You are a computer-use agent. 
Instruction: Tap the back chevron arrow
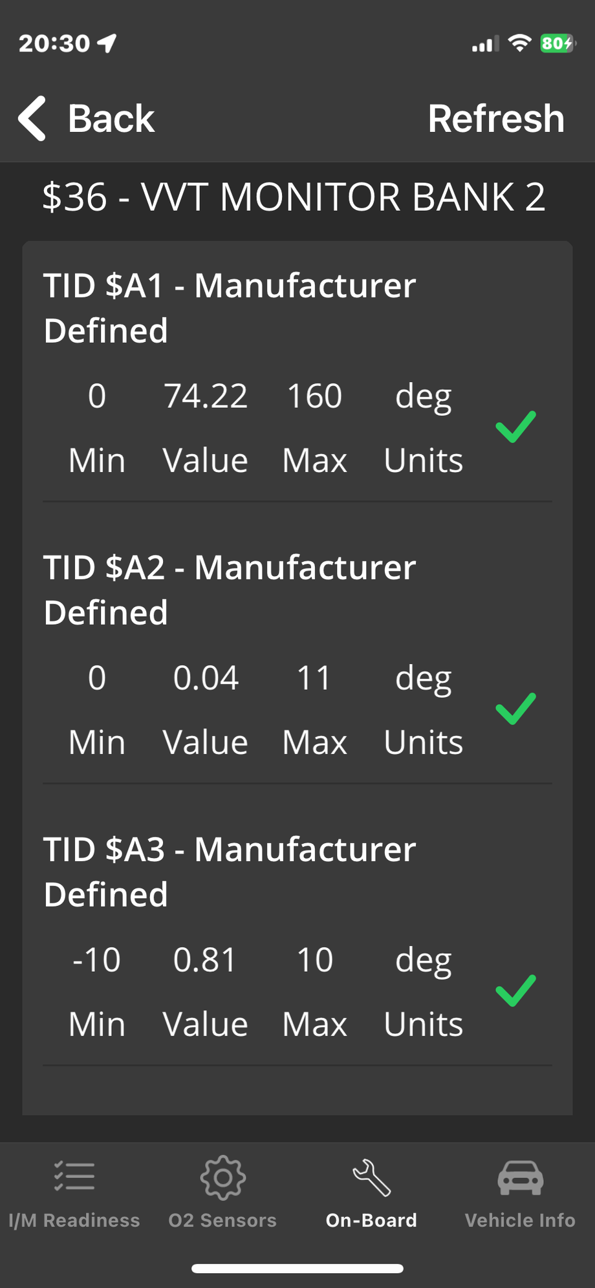[x=32, y=118]
